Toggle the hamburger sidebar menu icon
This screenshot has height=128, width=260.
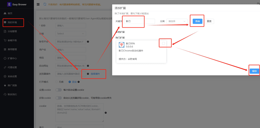38,5
